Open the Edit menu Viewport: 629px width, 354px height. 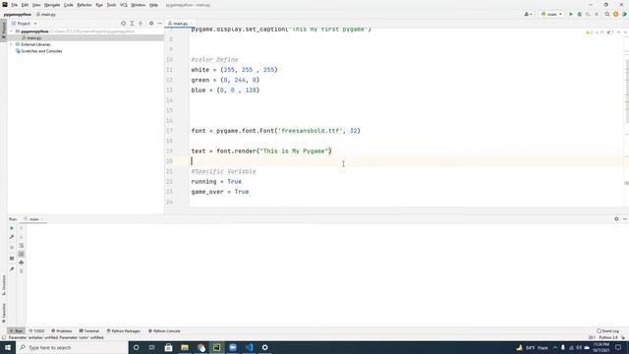click(x=25, y=5)
